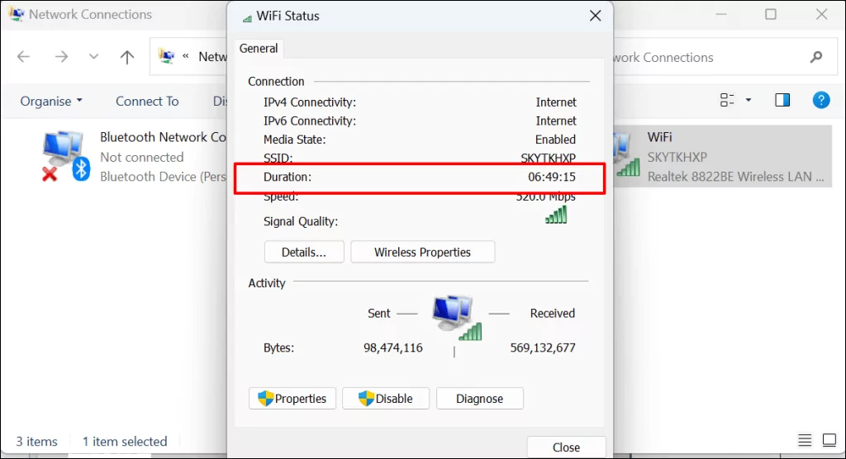
Task: Click Connect To in toolbar
Action: [147, 101]
